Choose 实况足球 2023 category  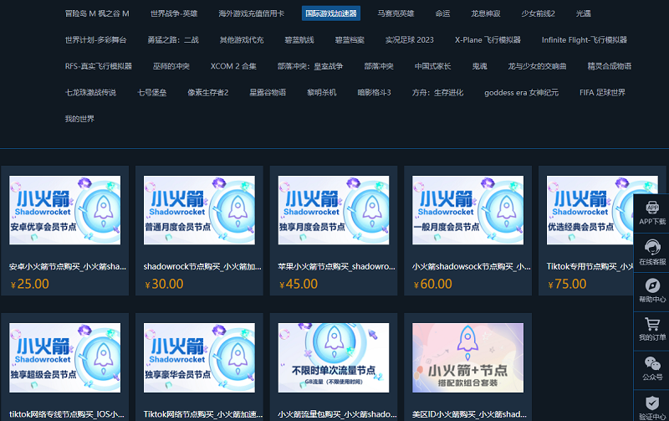click(410, 39)
